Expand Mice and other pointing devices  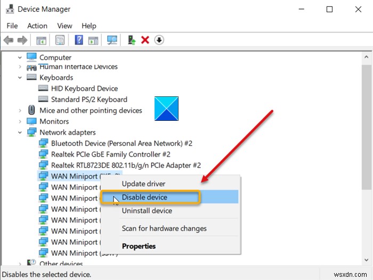coord(20,111)
